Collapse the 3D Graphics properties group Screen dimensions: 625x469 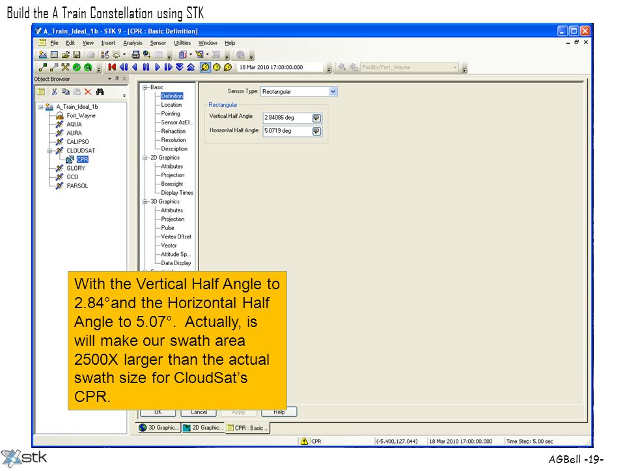point(145,202)
